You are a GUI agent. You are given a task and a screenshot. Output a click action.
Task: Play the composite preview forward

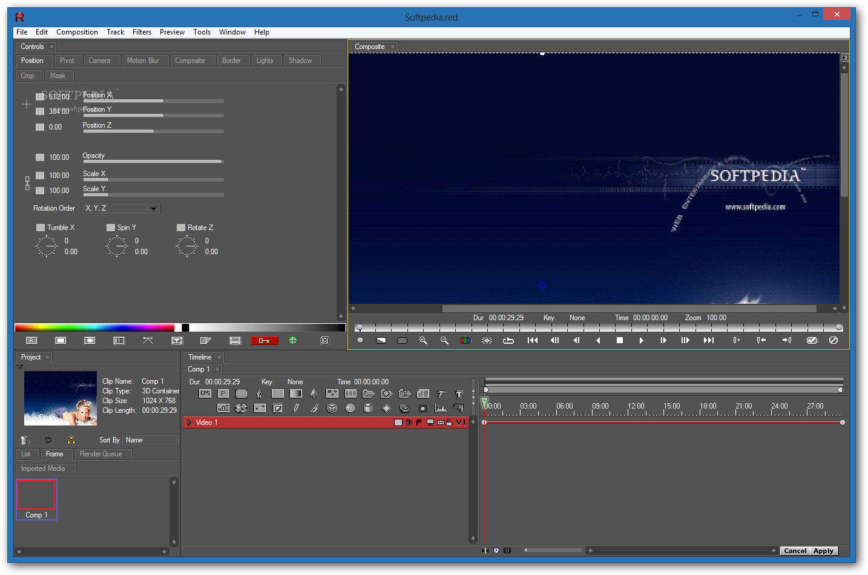pyautogui.click(x=641, y=341)
